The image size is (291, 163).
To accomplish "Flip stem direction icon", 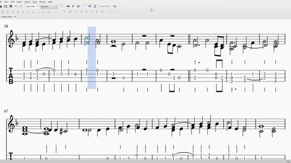I will [x=102, y=12].
